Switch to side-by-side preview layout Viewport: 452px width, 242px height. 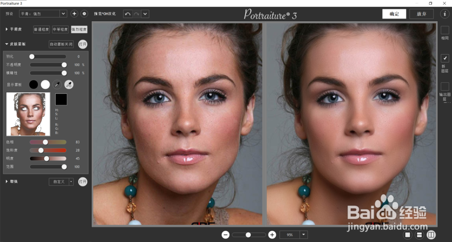pos(431,235)
